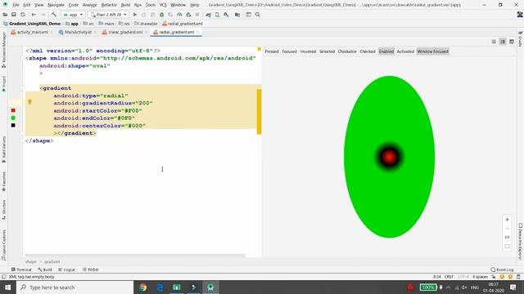
Task: Click the drawable breadcrumb in navigation bar
Action: click(x=146, y=24)
